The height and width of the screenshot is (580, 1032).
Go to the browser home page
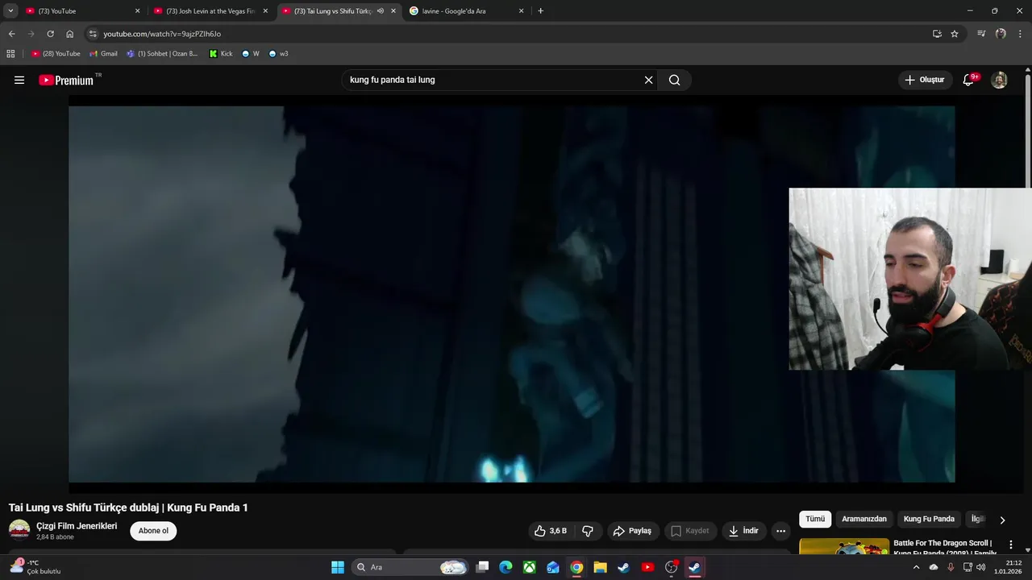69,34
